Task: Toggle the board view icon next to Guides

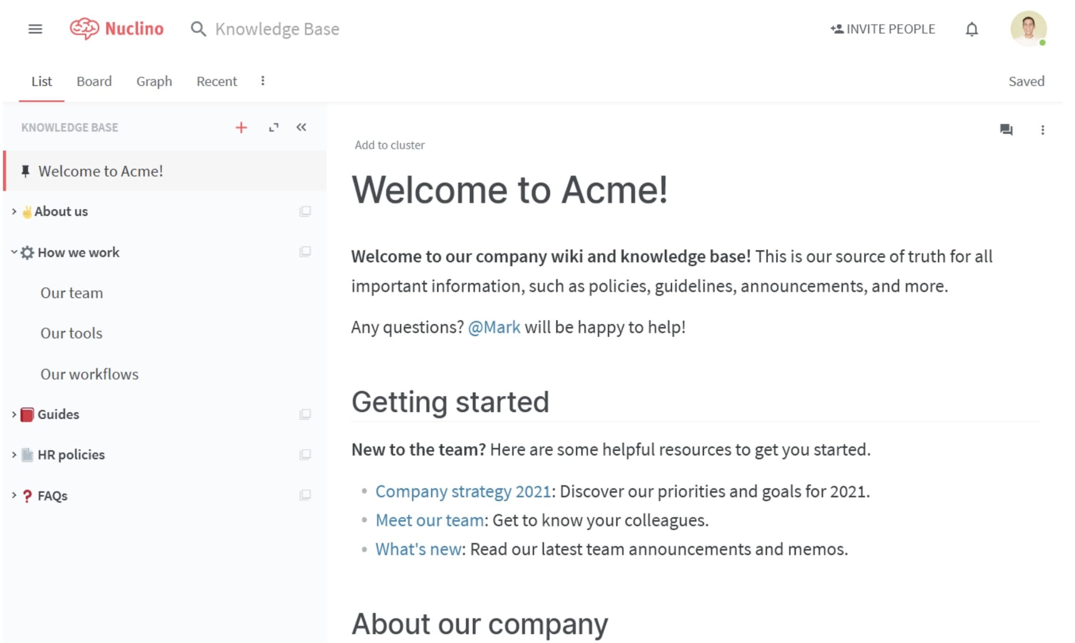Action: click(306, 414)
